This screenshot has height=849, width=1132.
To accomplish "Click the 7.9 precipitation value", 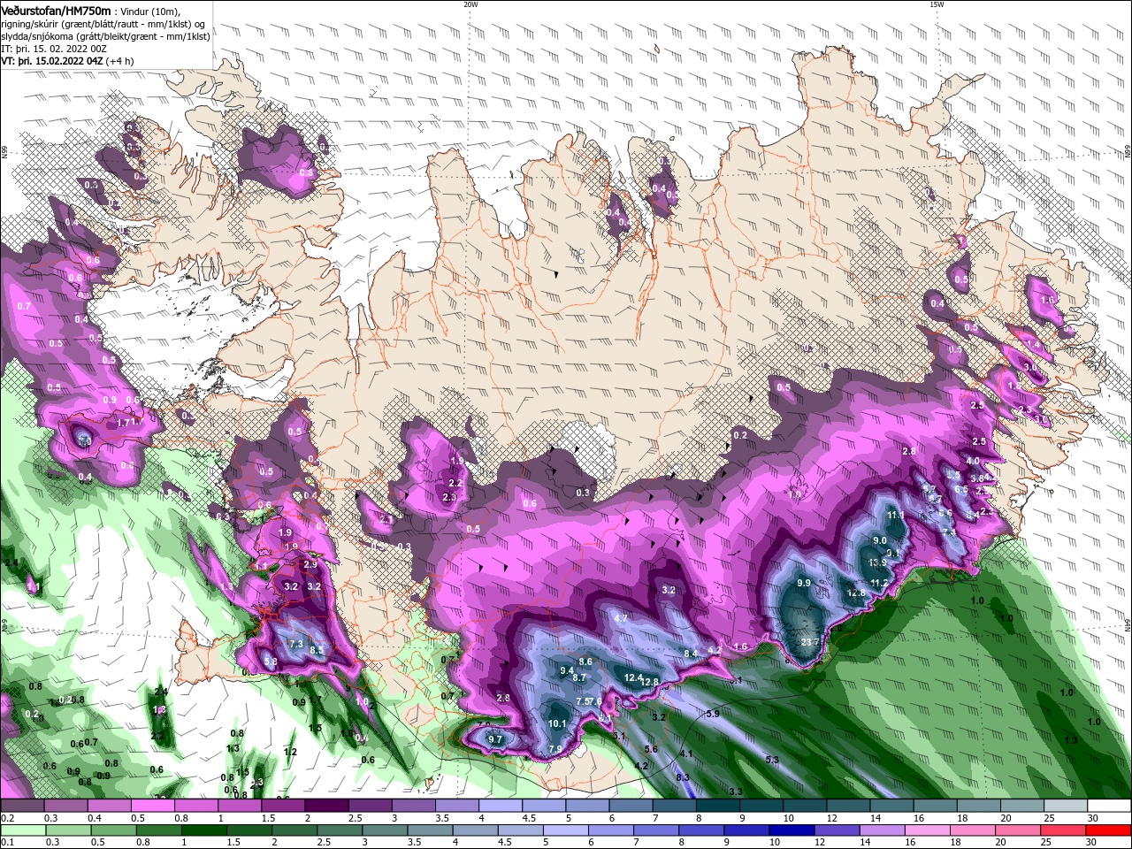I will click(x=555, y=749).
